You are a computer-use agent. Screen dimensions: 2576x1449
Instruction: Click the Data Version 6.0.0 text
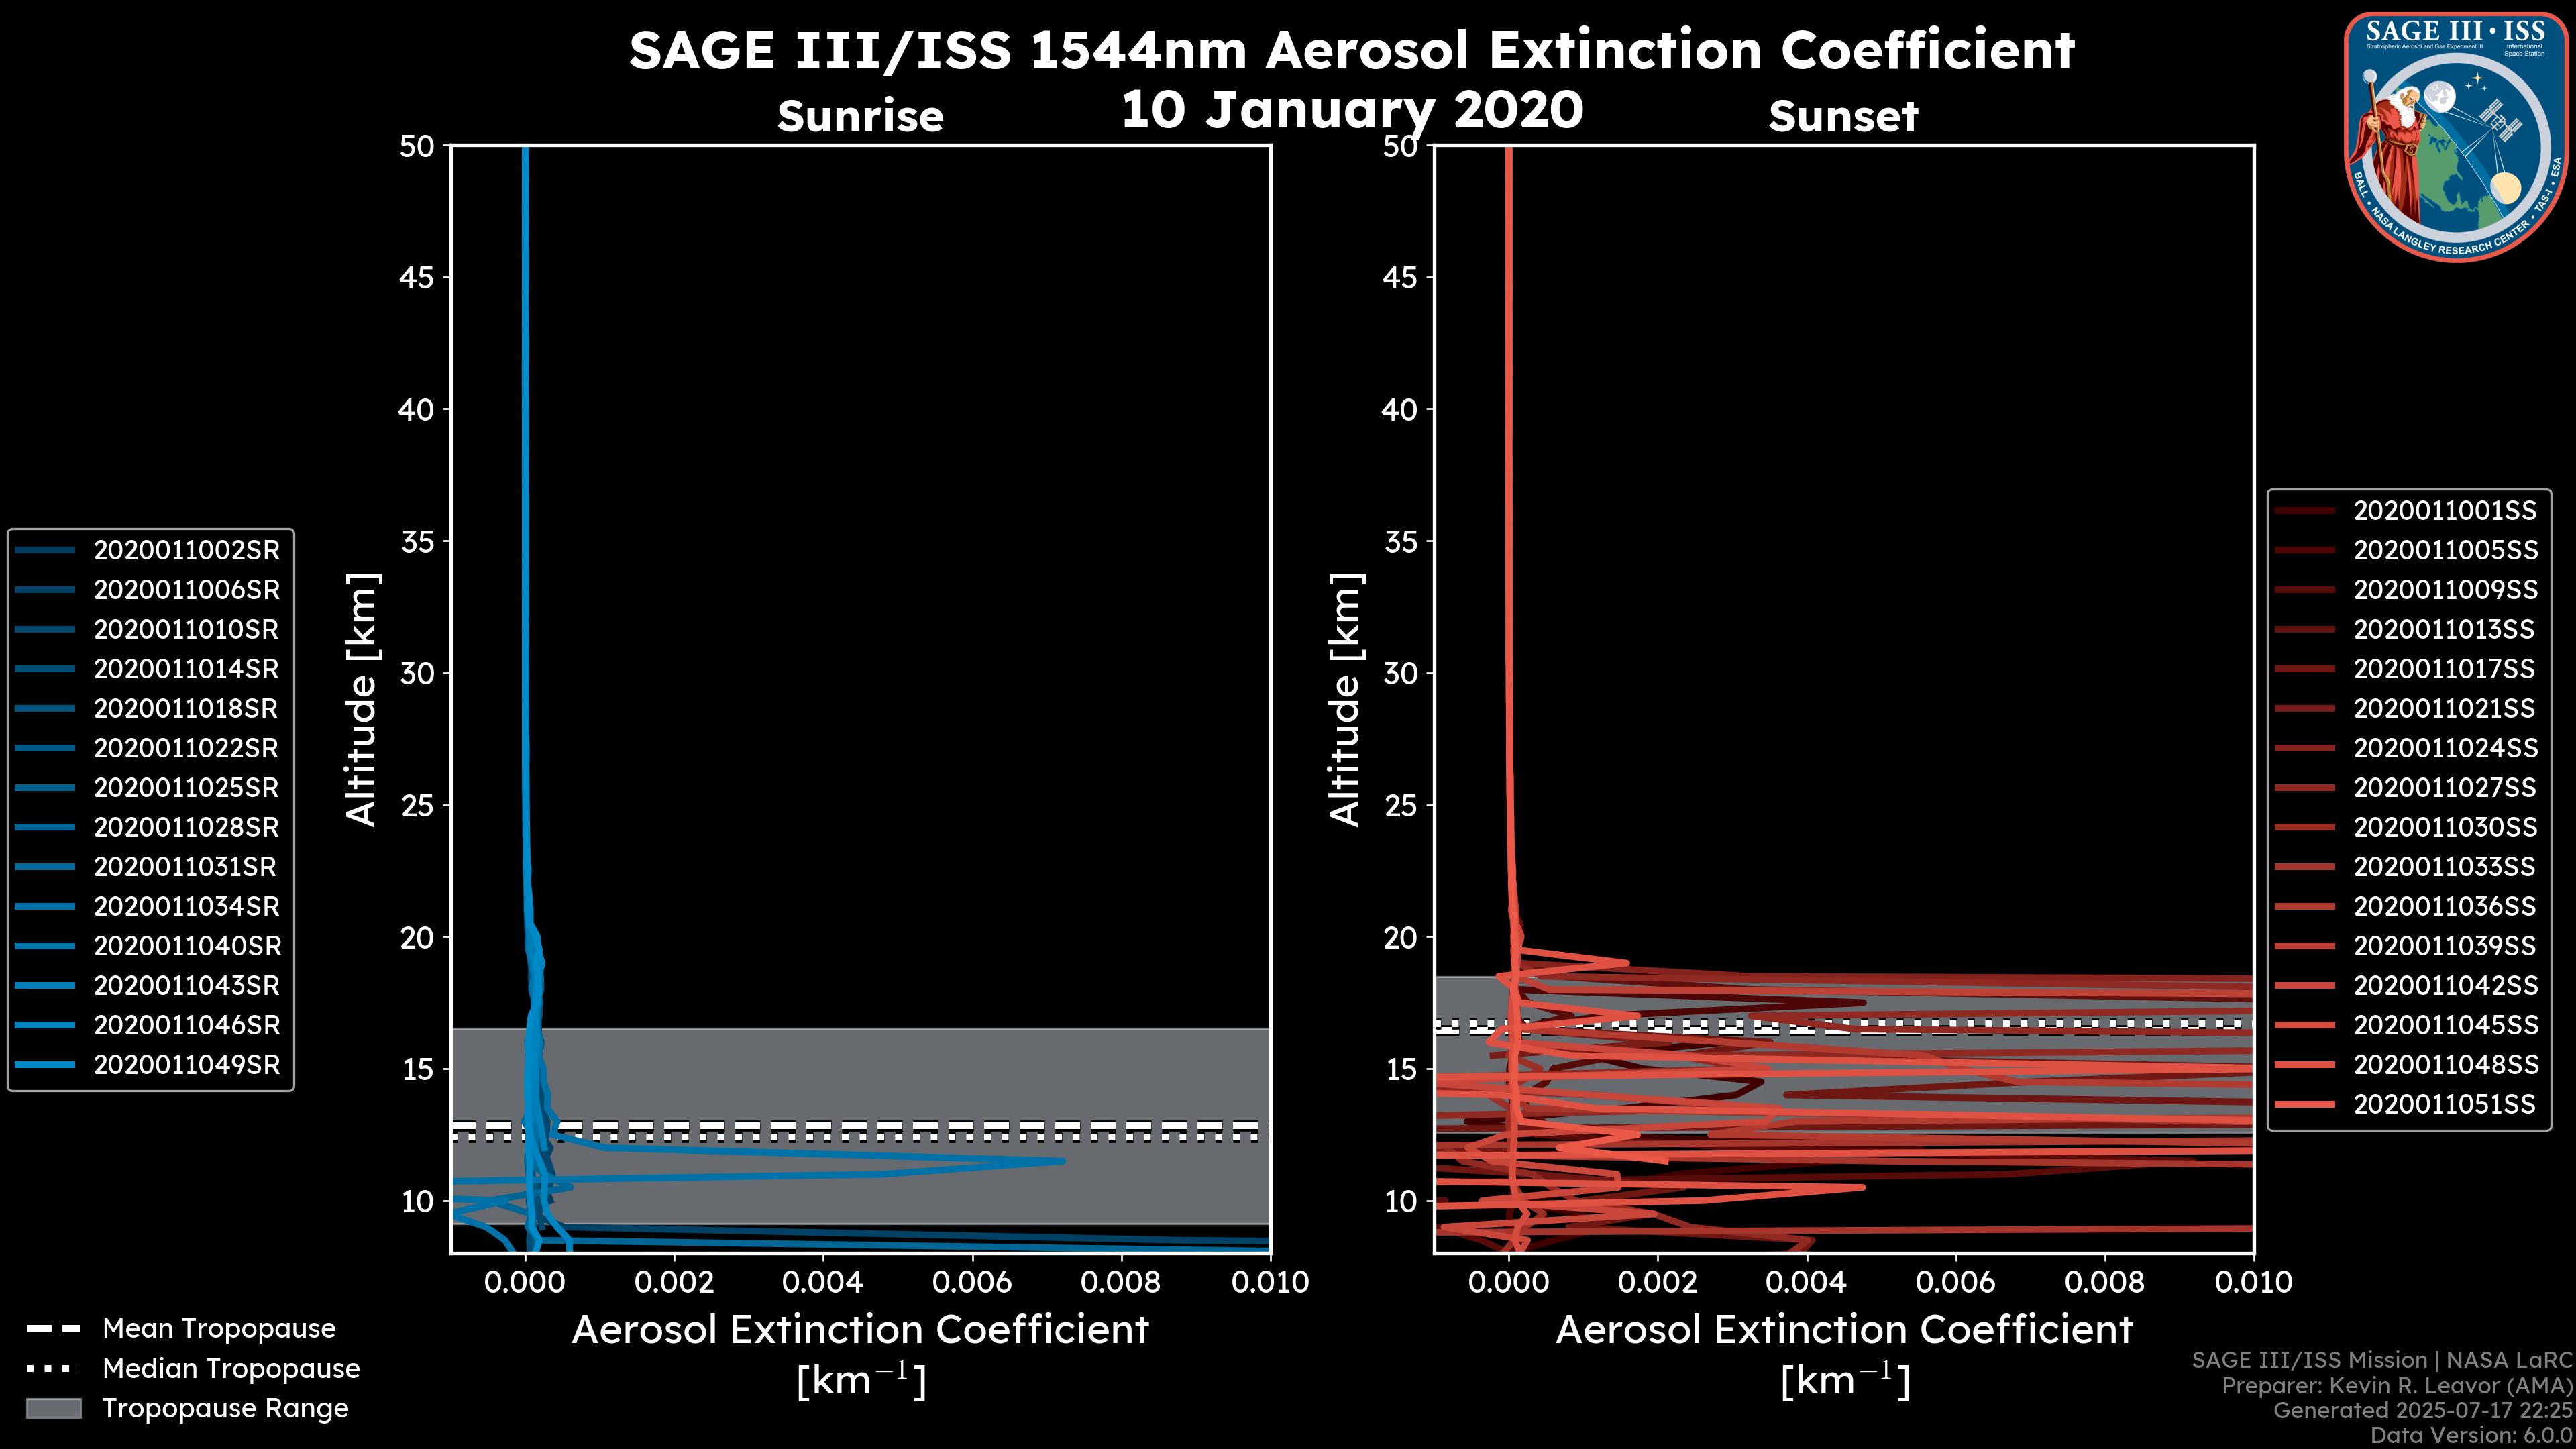[x=2472, y=1435]
